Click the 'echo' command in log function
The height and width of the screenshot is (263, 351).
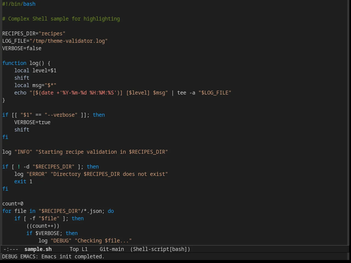(20, 93)
